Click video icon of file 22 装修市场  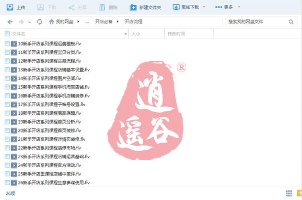click(x=14, y=148)
